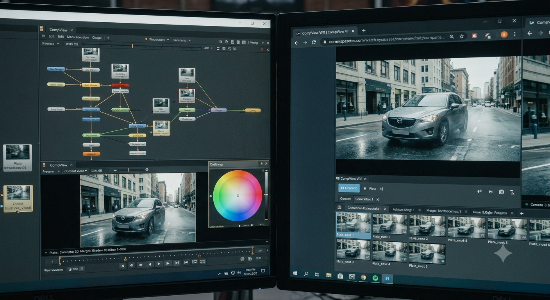550x300 pixels.
Task: Select thumbnail Plate_noet 3
Action: point(353,252)
